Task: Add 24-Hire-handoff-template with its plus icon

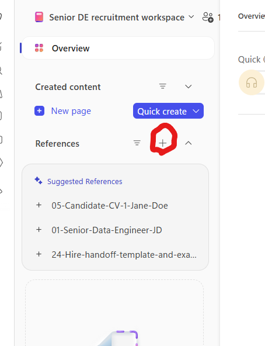Action: pos(39,254)
